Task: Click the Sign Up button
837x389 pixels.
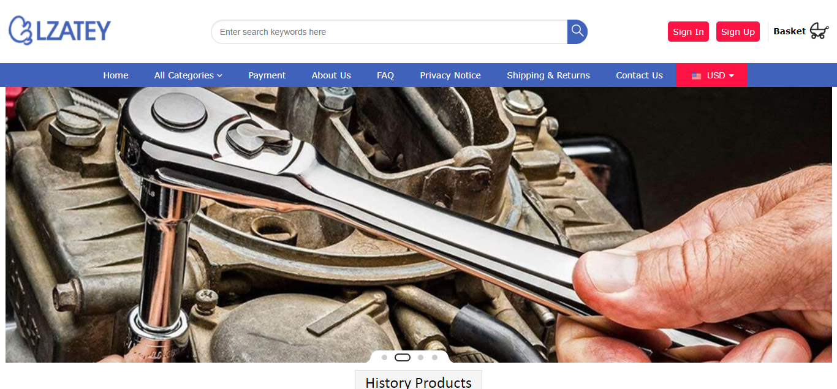Action: click(738, 32)
